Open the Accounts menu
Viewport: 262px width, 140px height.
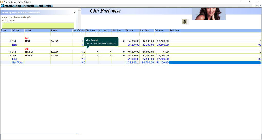click(29, 6)
